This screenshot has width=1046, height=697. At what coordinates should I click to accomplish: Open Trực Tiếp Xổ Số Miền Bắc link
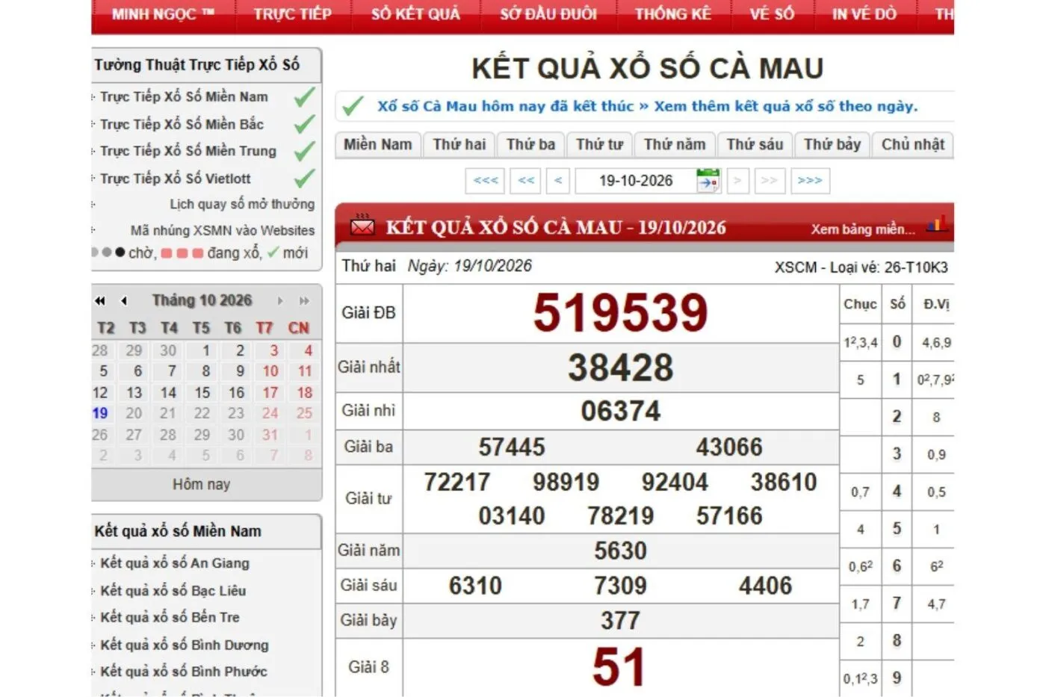(x=182, y=124)
